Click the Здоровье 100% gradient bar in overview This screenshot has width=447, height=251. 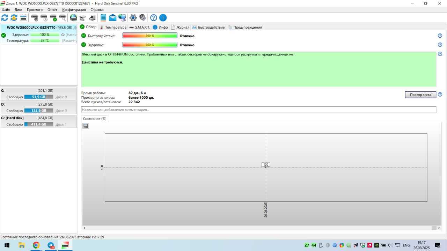coord(150,45)
